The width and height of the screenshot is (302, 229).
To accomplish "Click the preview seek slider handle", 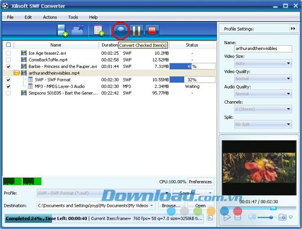I will tap(273, 208).
